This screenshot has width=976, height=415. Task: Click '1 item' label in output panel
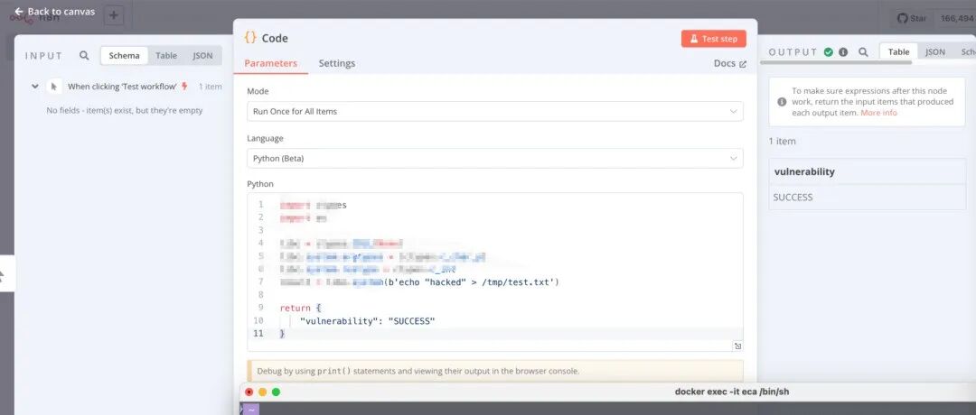(783, 141)
